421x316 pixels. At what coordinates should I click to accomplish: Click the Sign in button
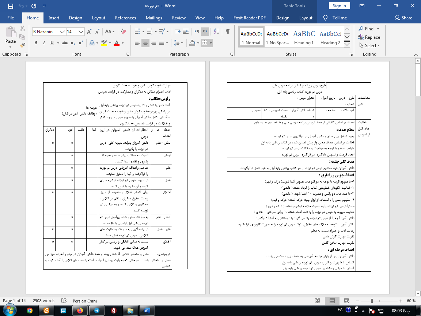[339, 5]
